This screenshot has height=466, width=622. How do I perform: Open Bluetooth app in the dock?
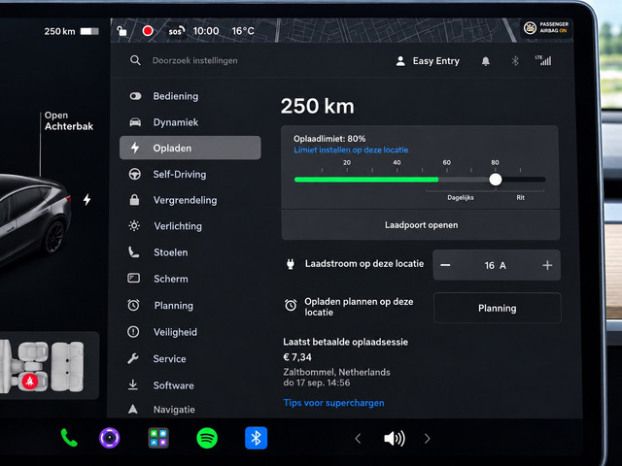click(256, 438)
